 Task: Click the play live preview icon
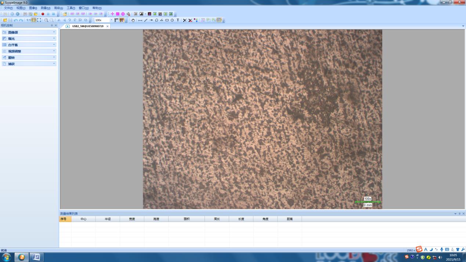pyautogui.click(x=12, y=14)
